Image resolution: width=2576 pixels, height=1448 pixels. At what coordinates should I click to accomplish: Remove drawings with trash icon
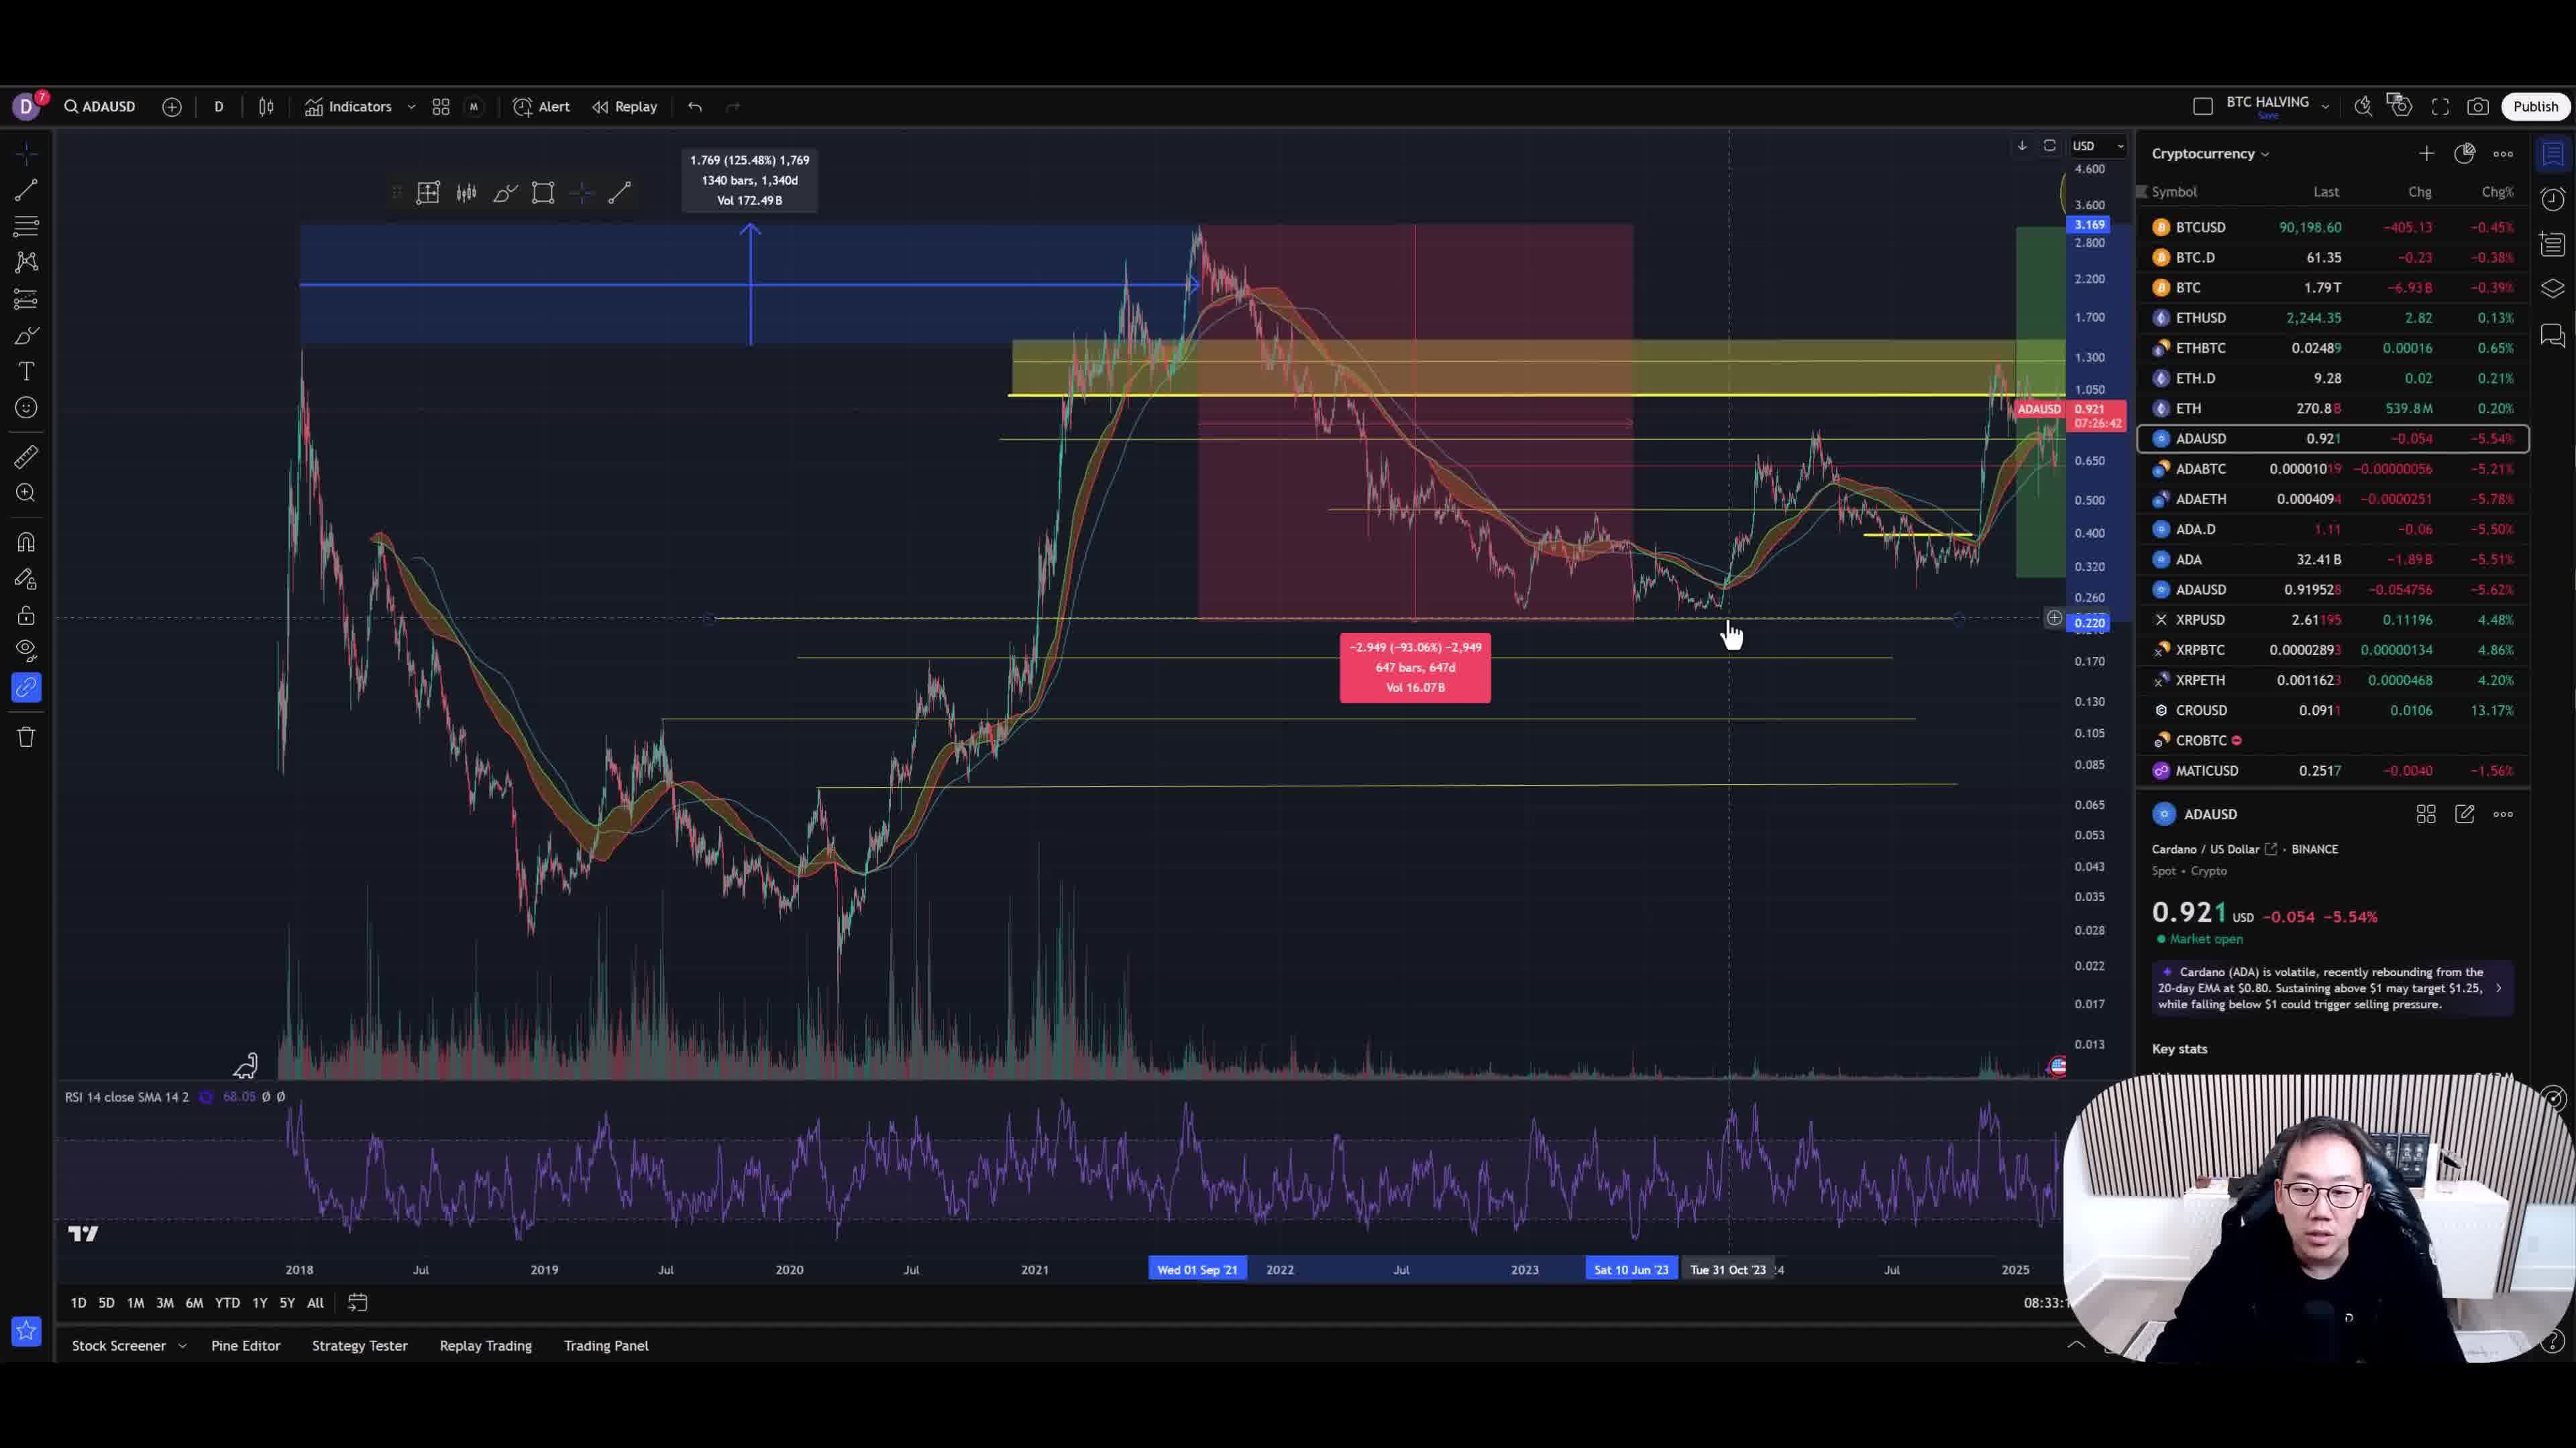tap(26, 737)
